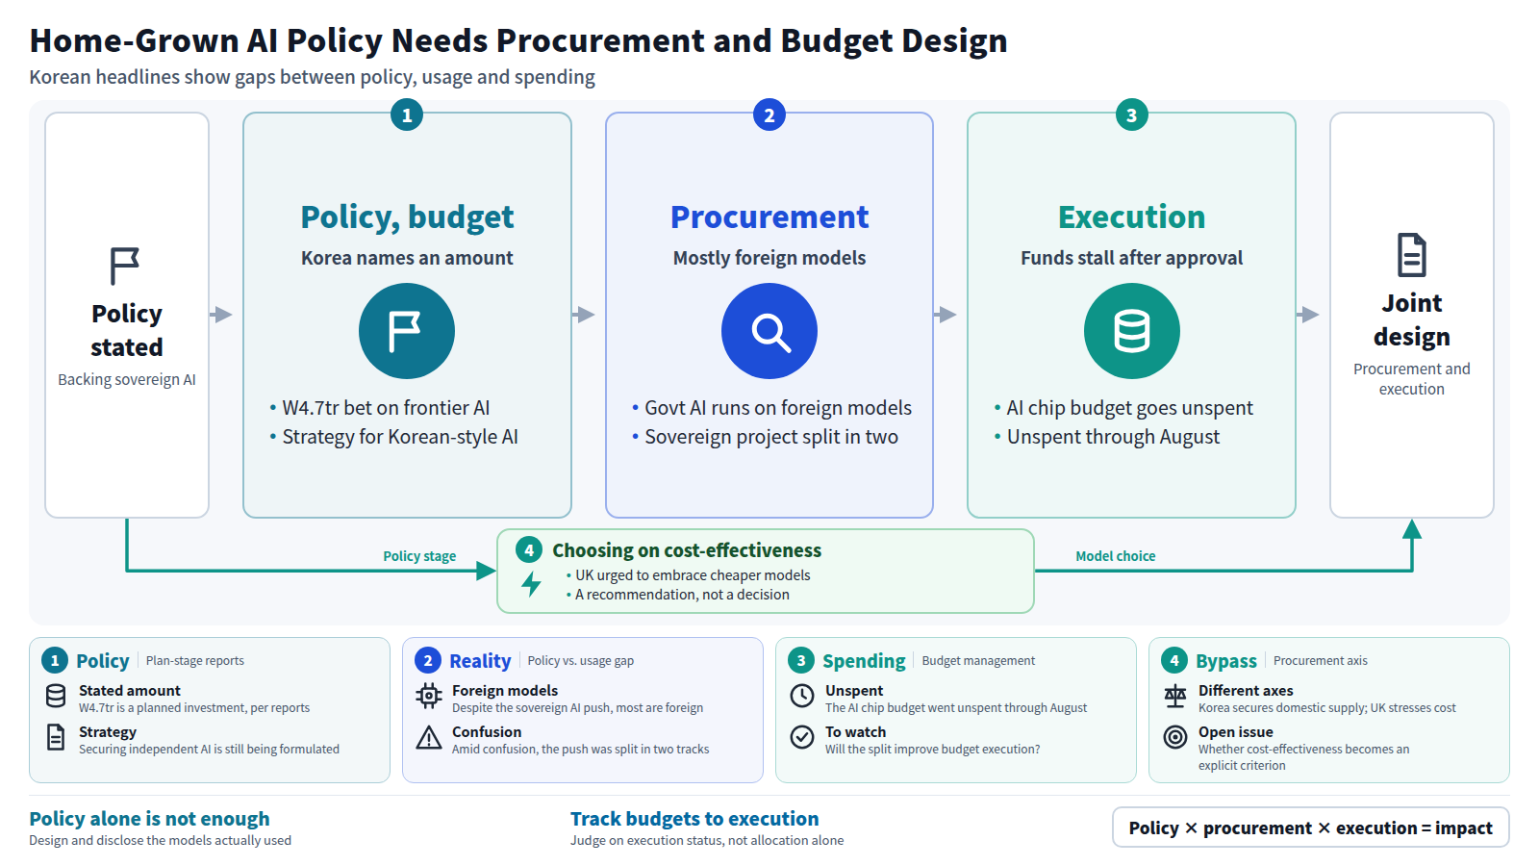Click the database icon beside Stated amount
Screen dimensions: 1539x866
[56, 696]
